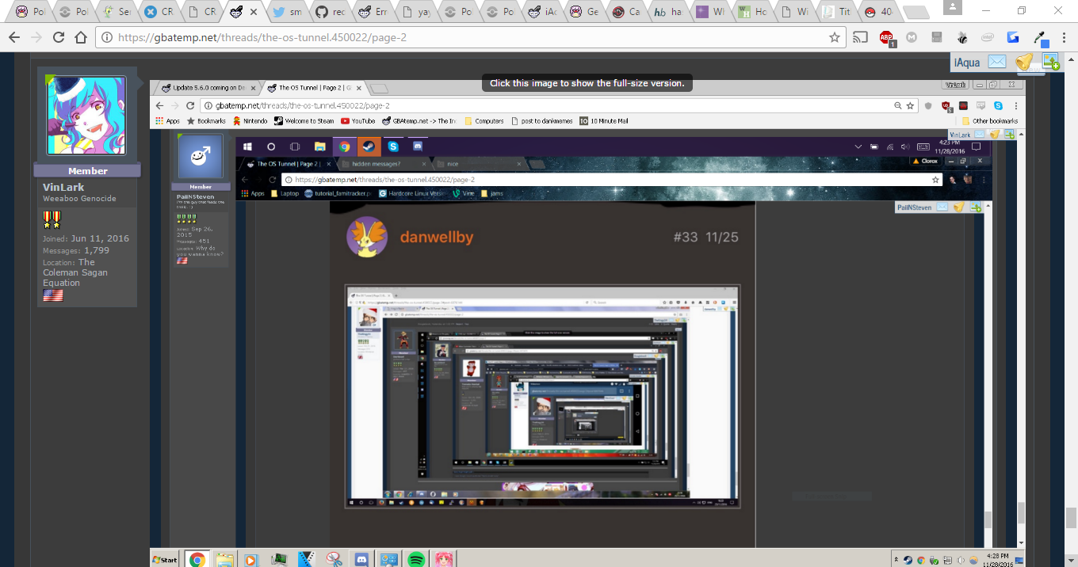Bookmark this page with the star

coord(834,37)
